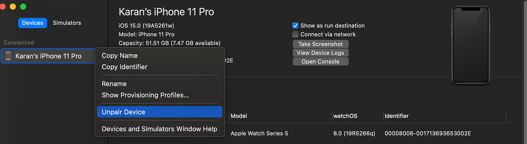Open Devices and Simulators Window Help

point(160,129)
